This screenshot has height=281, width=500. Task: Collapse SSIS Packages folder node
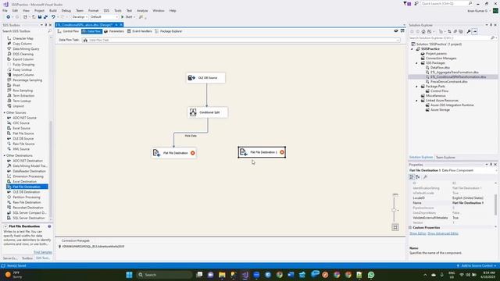pyautogui.click(x=416, y=63)
